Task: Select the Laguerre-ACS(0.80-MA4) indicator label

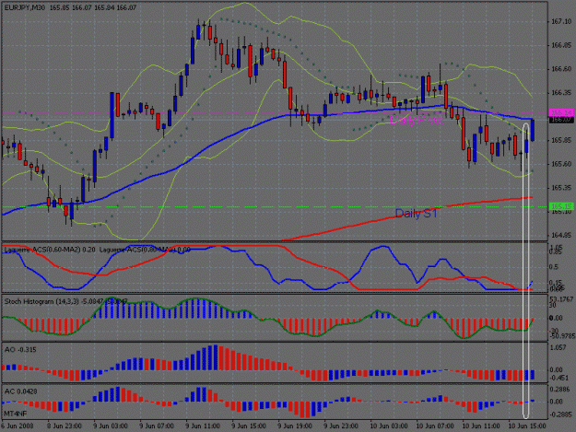Action: pos(145,250)
